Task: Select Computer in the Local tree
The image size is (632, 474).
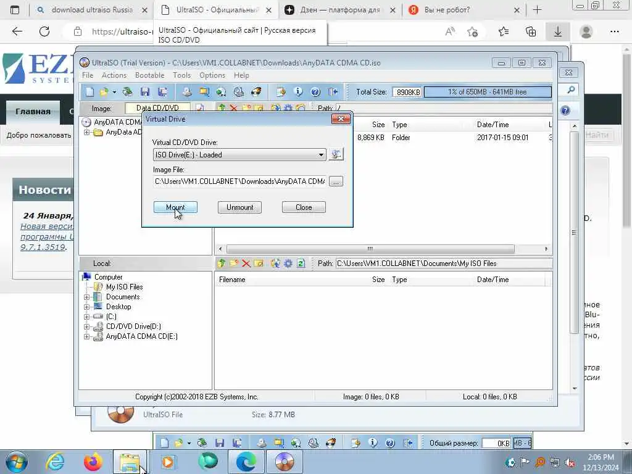Action: coord(108,277)
